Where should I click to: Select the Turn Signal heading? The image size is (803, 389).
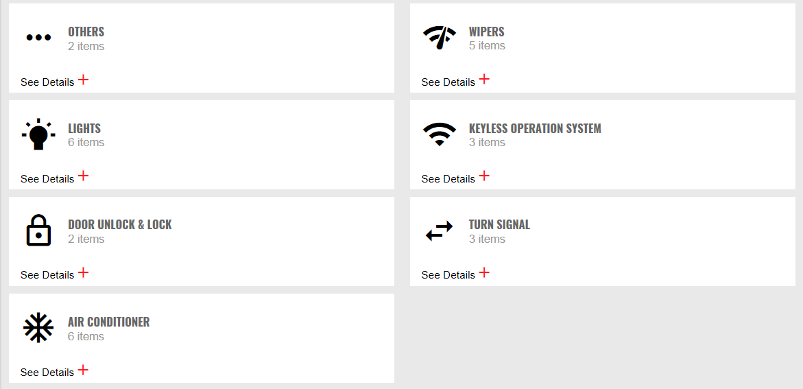pyautogui.click(x=499, y=224)
